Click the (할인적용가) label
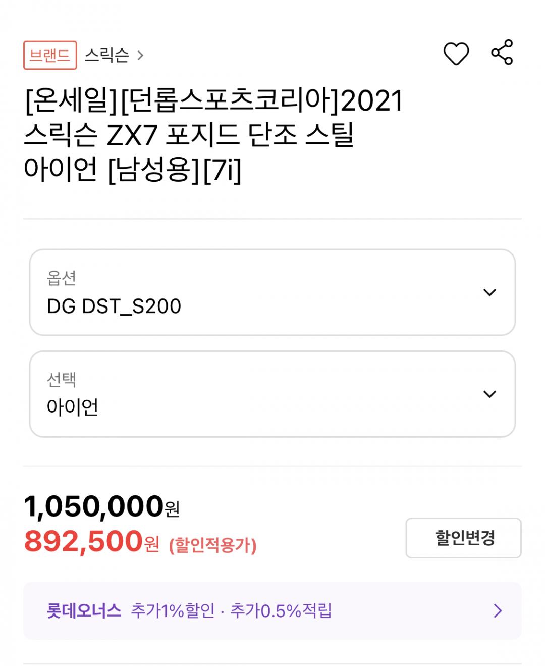545x666 pixels. pos(212,545)
